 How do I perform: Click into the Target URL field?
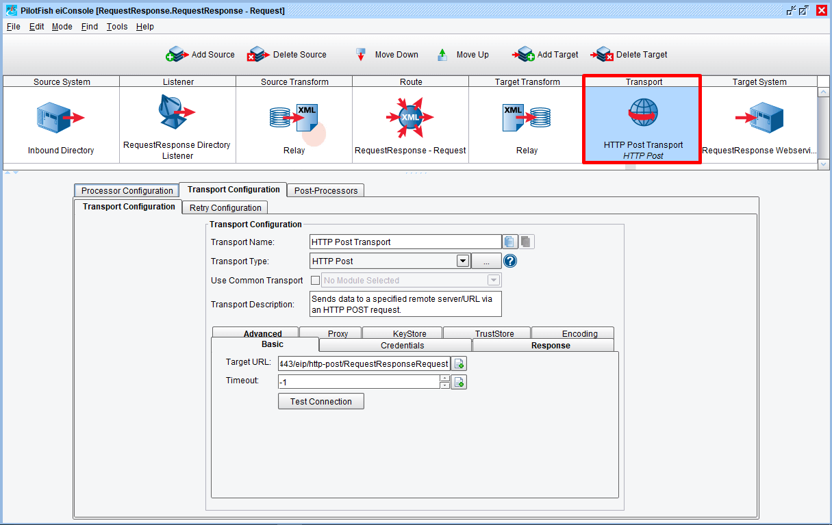[x=364, y=363]
